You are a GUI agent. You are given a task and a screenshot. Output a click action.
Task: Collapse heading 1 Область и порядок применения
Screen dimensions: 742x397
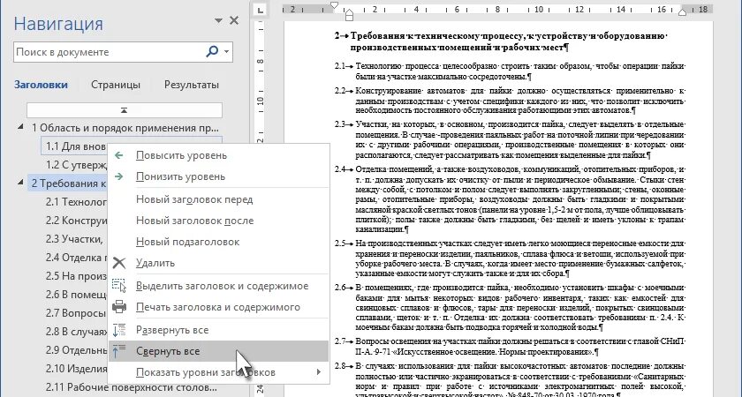pos(20,127)
